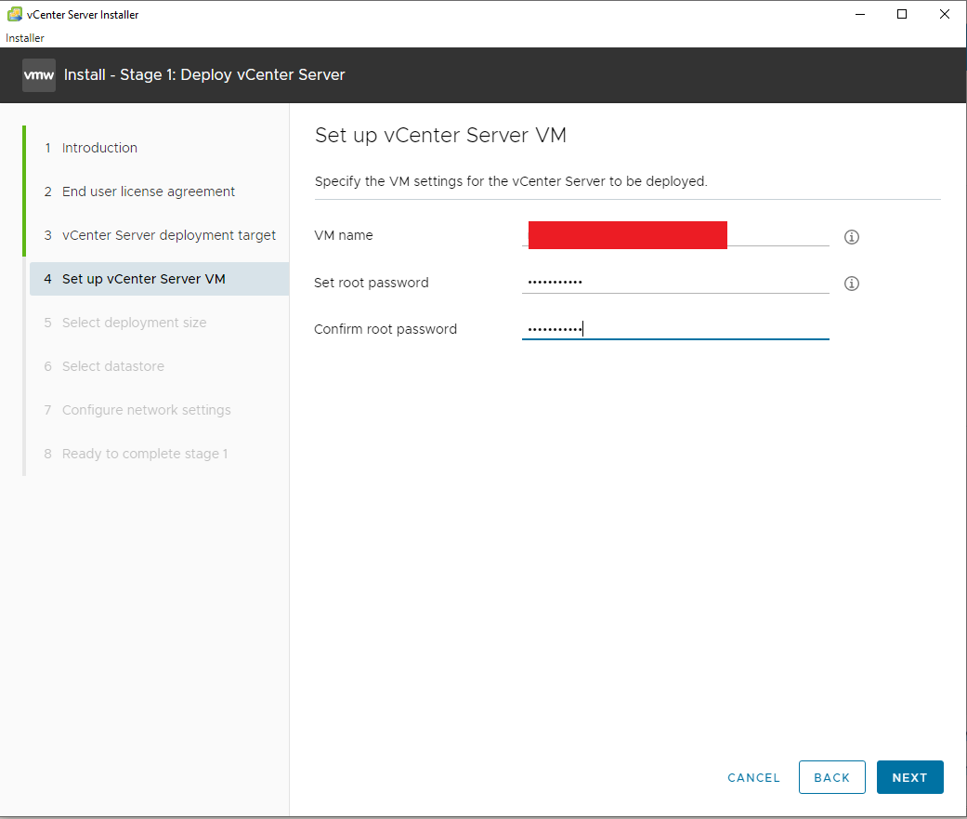Click the BACK button

(x=832, y=778)
